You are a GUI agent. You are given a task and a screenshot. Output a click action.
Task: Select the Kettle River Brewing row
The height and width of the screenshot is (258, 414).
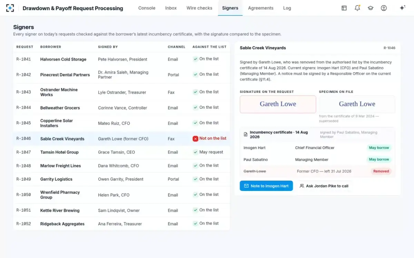[121, 210]
